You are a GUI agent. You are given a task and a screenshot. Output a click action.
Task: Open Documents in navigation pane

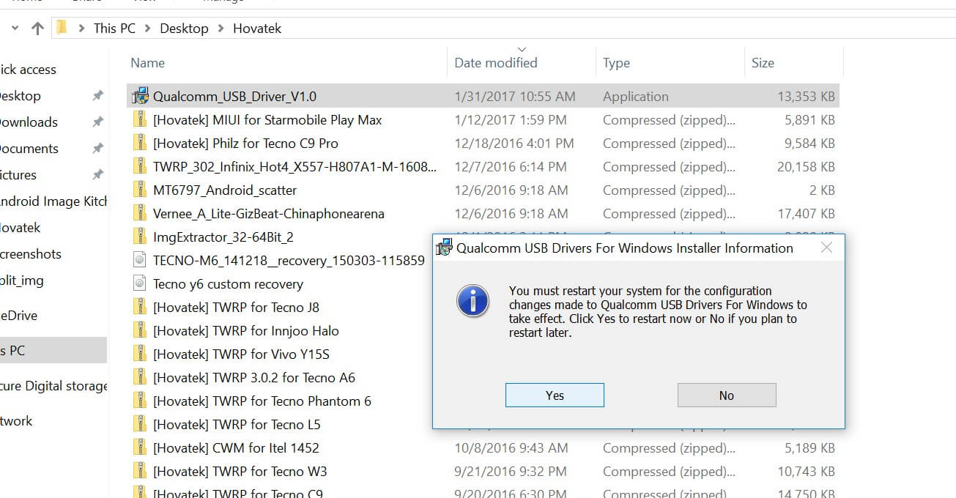tap(29, 149)
